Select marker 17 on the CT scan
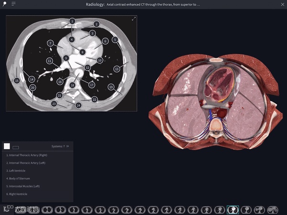The image size is (287, 215). 92,85
